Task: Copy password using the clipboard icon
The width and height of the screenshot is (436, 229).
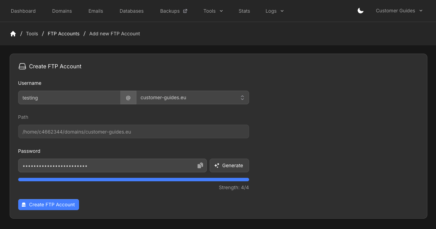Action: [x=200, y=165]
